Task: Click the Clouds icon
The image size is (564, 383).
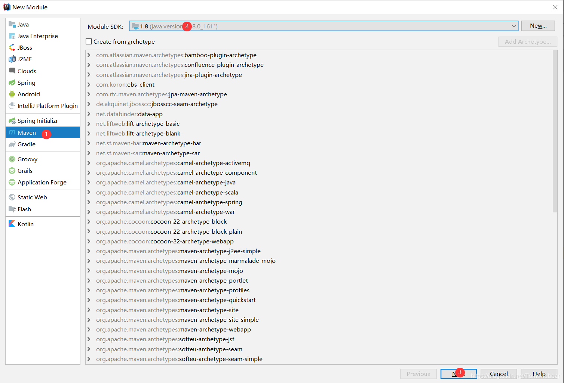Action: (12, 71)
